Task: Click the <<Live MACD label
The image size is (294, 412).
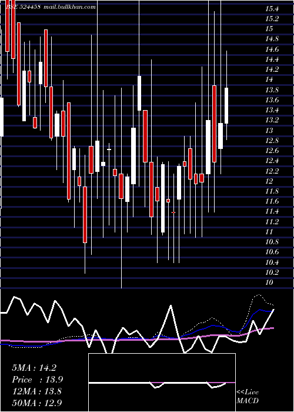Action: pos(248,397)
